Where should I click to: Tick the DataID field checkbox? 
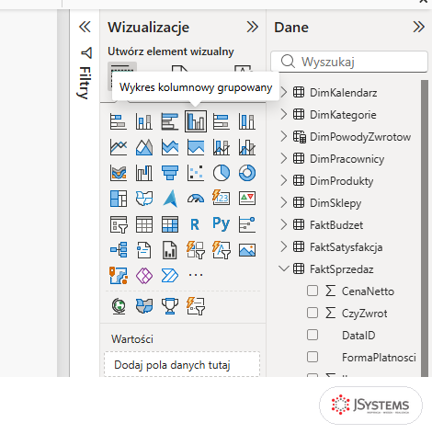[x=313, y=335]
